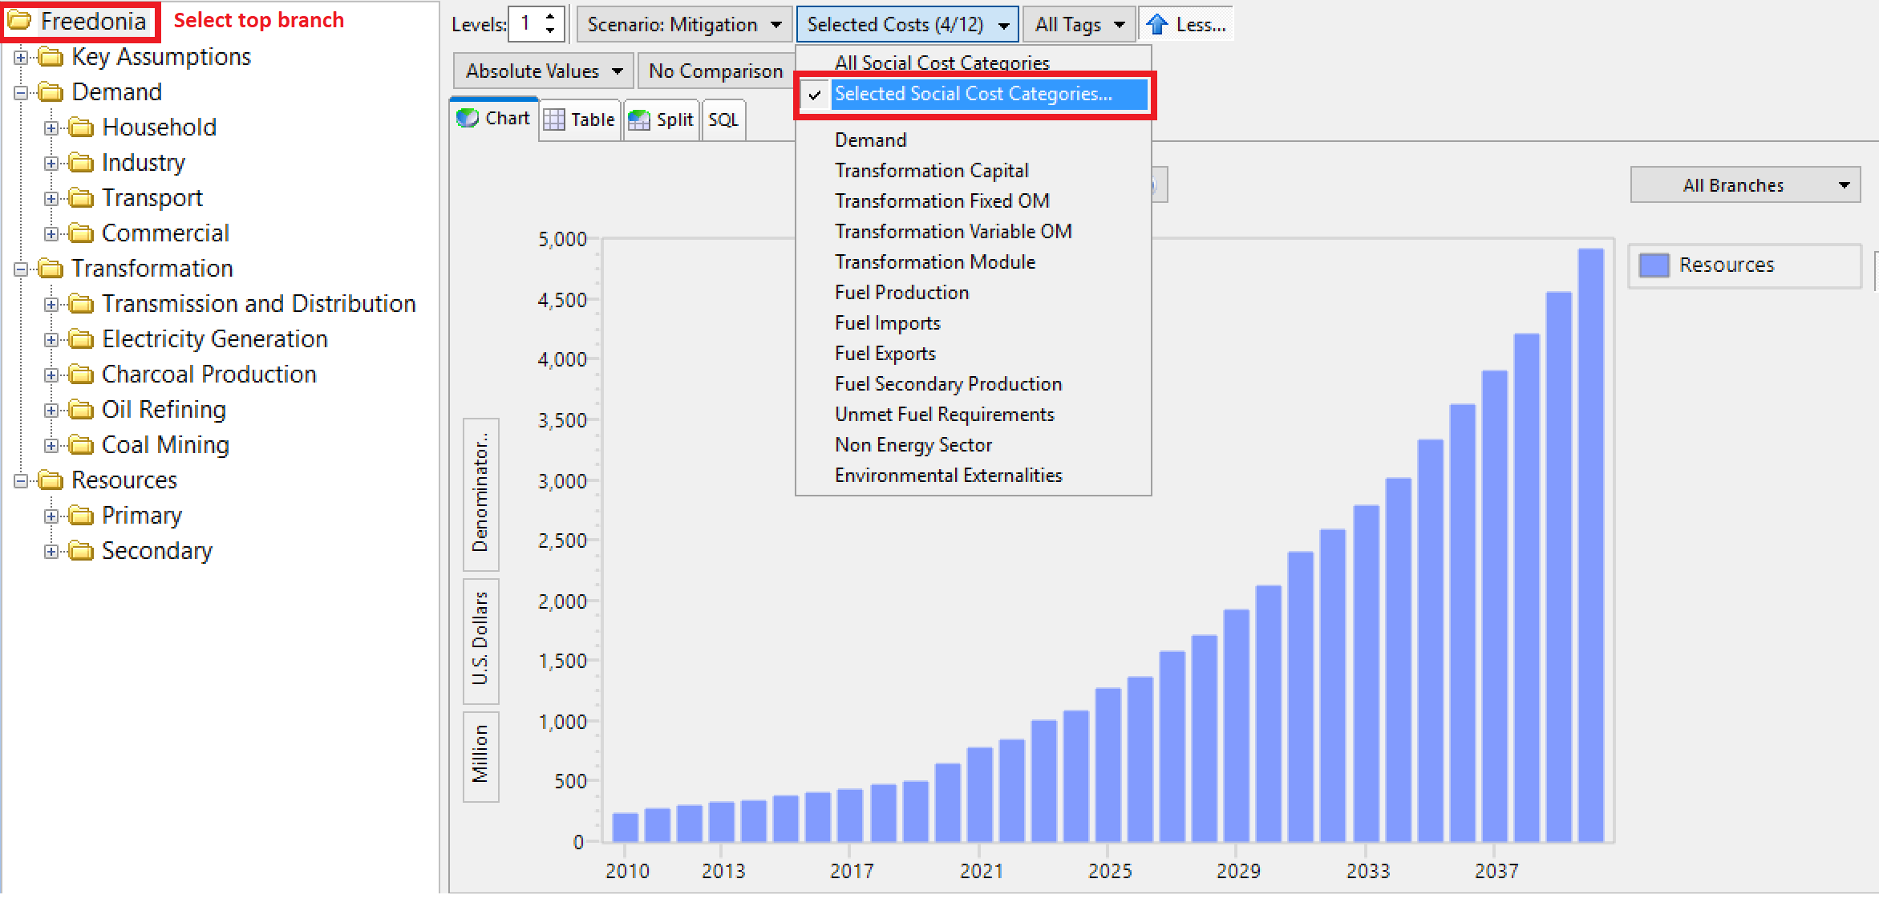This screenshot has height=903, width=1879.
Task: Click the Industry folder icon
Action: point(81,163)
